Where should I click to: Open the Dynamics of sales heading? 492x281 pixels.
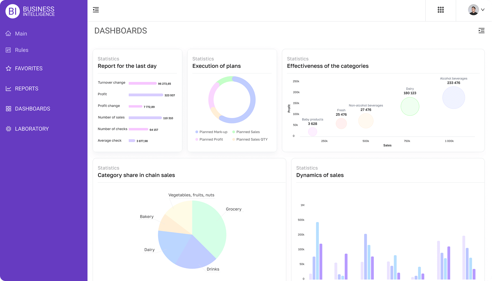click(x=320, y=175)
